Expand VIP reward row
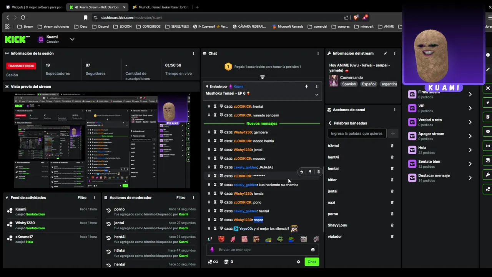Image resolution: width=492 pixels, height=277 pixels. tap(470, 108)
